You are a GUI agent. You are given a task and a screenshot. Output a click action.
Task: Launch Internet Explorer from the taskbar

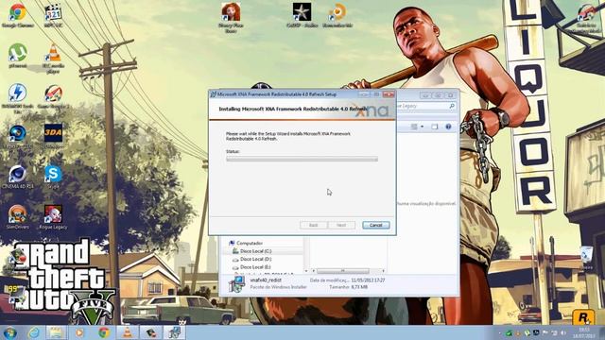[33, 332]
